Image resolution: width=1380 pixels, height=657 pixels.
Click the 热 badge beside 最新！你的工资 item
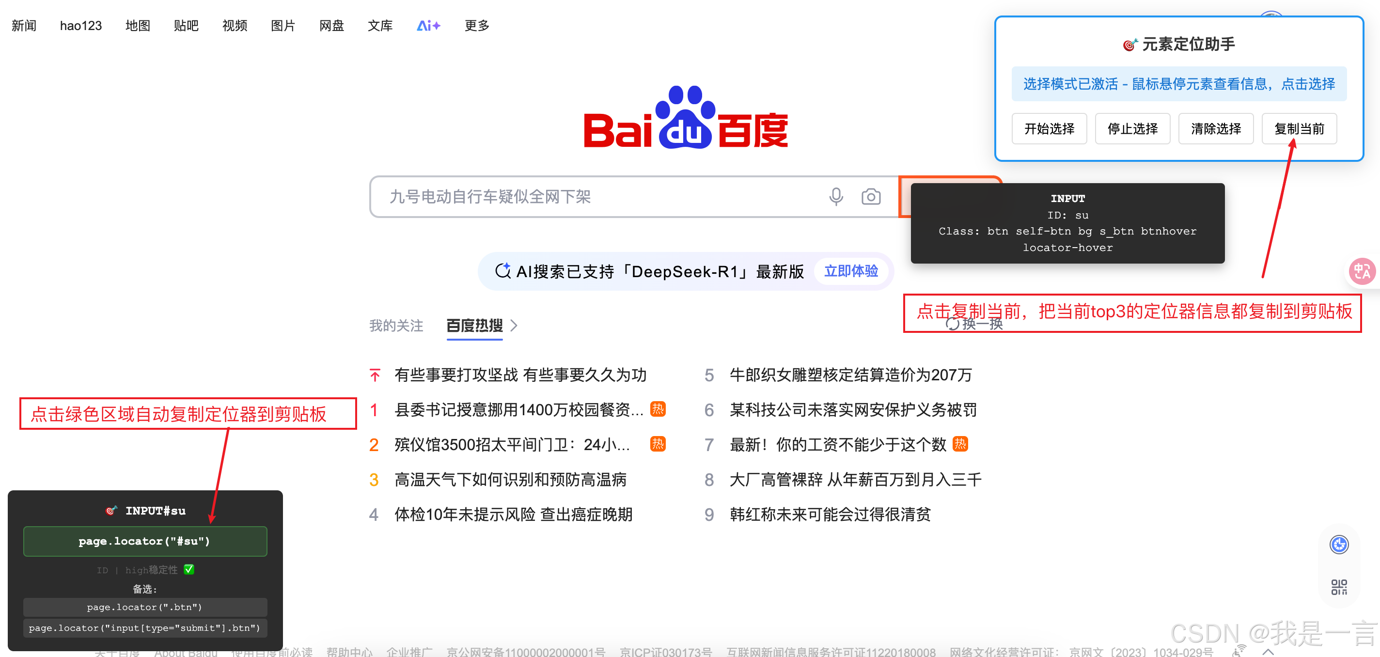(960, 444)
